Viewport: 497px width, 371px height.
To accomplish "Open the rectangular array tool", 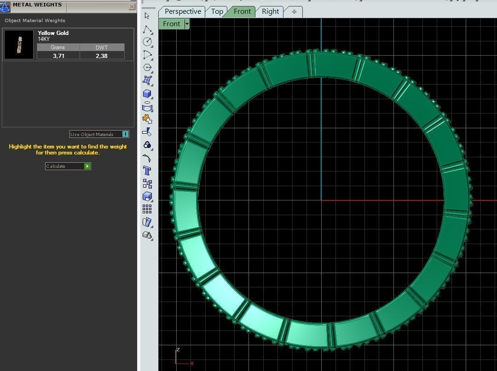I will pyautogui.click(x=147, y=209).
